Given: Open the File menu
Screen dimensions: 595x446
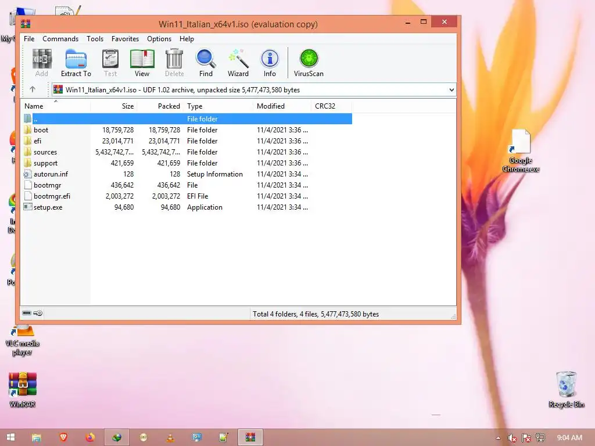Looking at the screenshot, I should coord(29,39).
